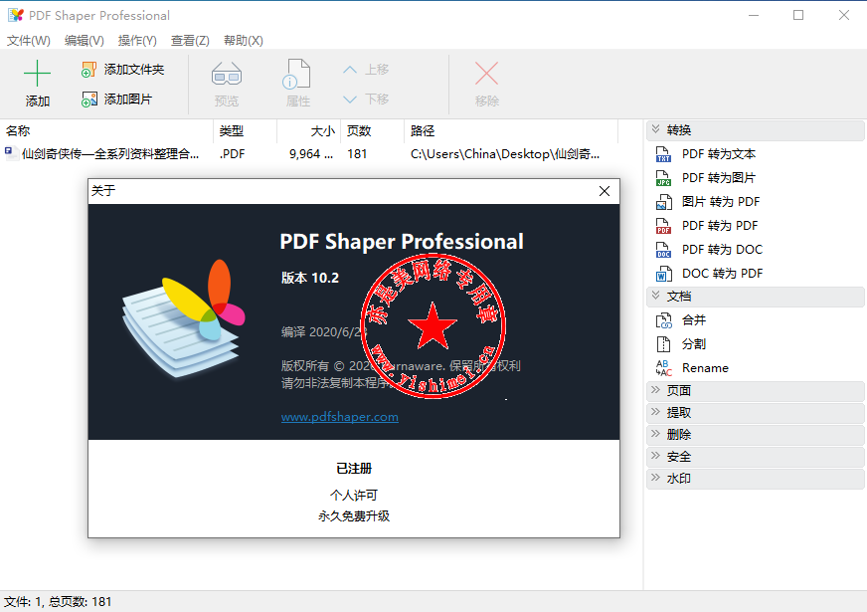Open the File (文件) menu

click(x=28, y=41)
